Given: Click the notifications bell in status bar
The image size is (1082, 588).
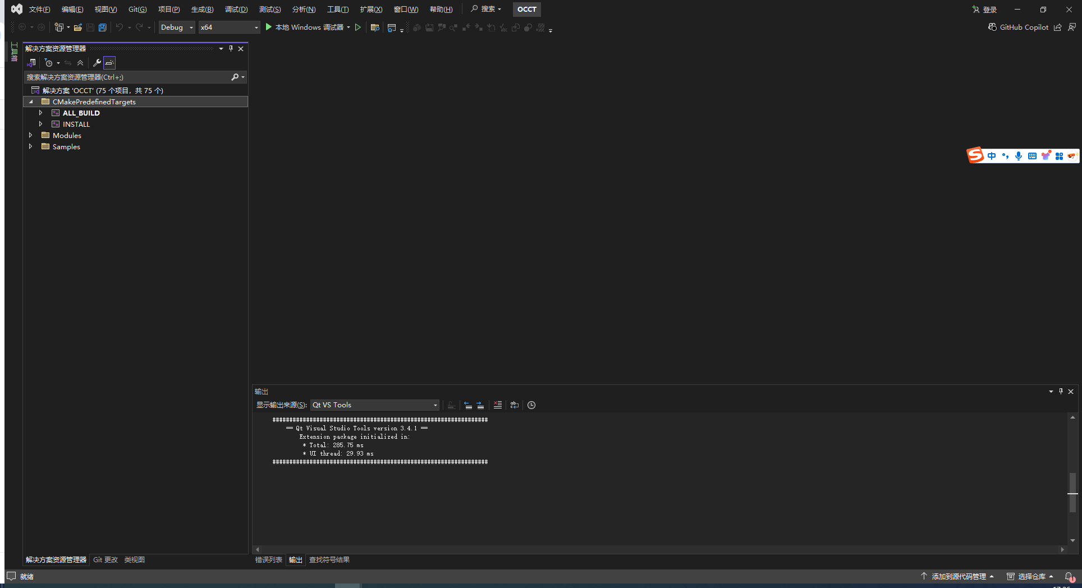Looking at the screenshot, I should pos(1069,577).
